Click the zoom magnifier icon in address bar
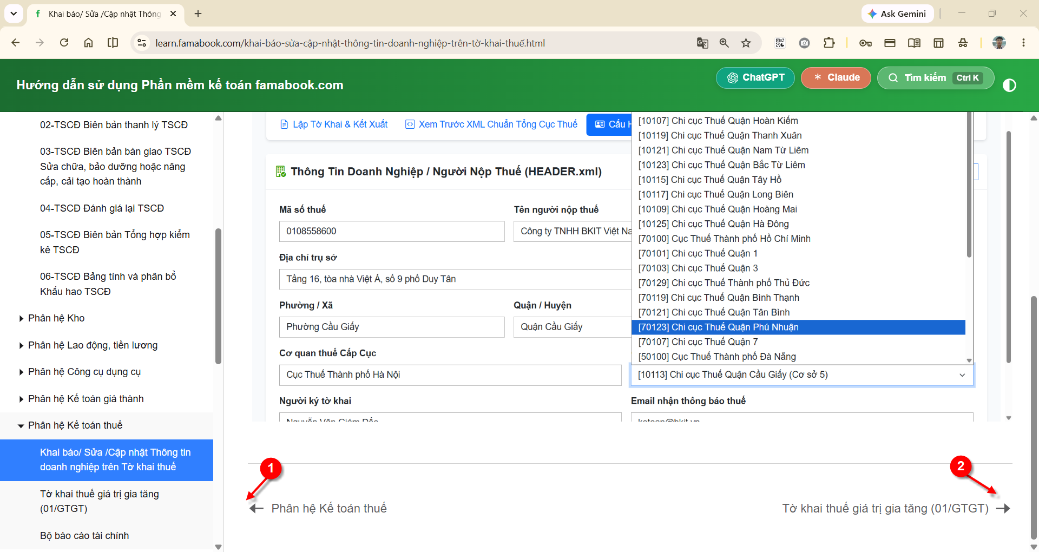 click(724, 43)
